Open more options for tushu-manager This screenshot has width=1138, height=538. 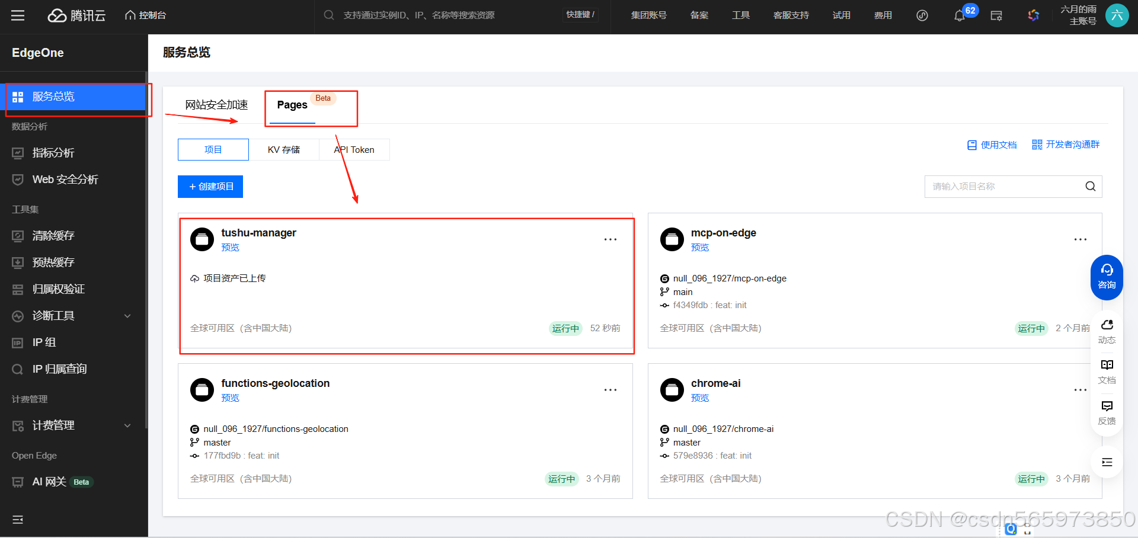610,239
